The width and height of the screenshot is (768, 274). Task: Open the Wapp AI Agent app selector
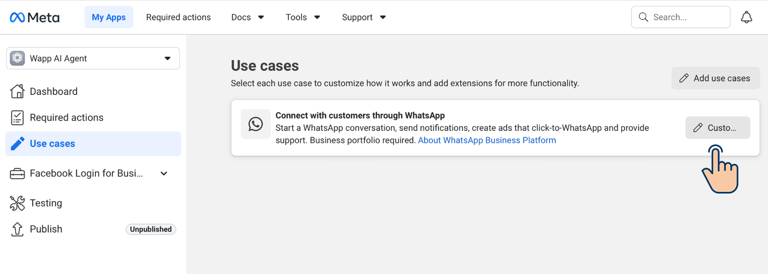(93, 58)
